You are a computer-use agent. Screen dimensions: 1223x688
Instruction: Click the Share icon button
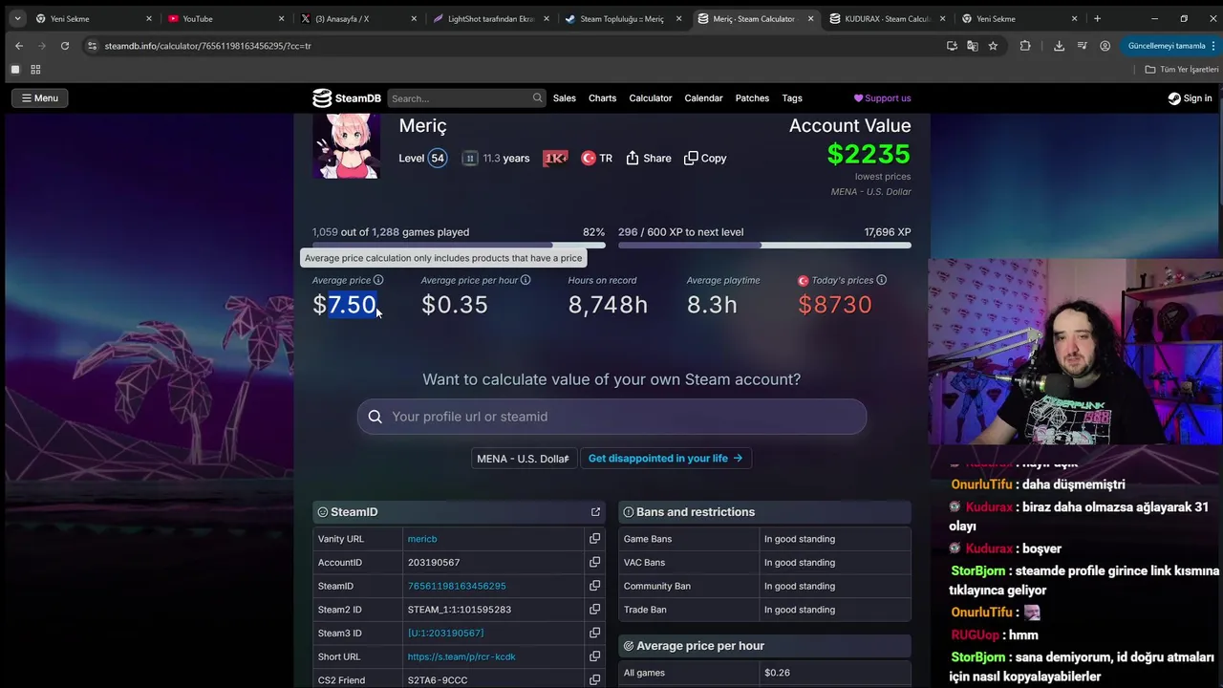[x=649, y=159]
